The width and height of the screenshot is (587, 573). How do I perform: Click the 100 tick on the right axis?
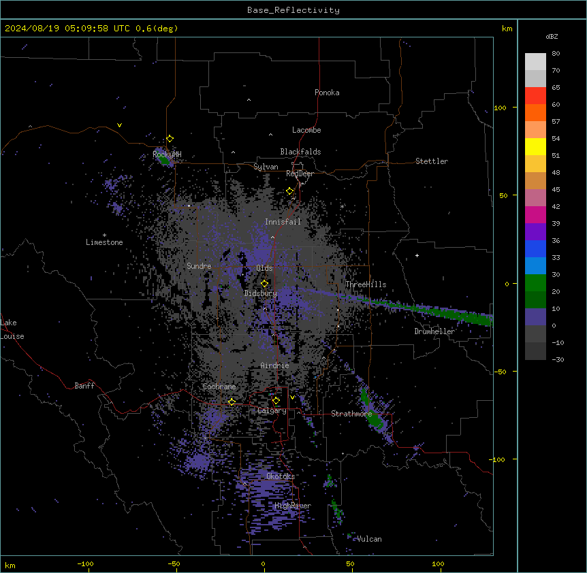tap(500, 108)
